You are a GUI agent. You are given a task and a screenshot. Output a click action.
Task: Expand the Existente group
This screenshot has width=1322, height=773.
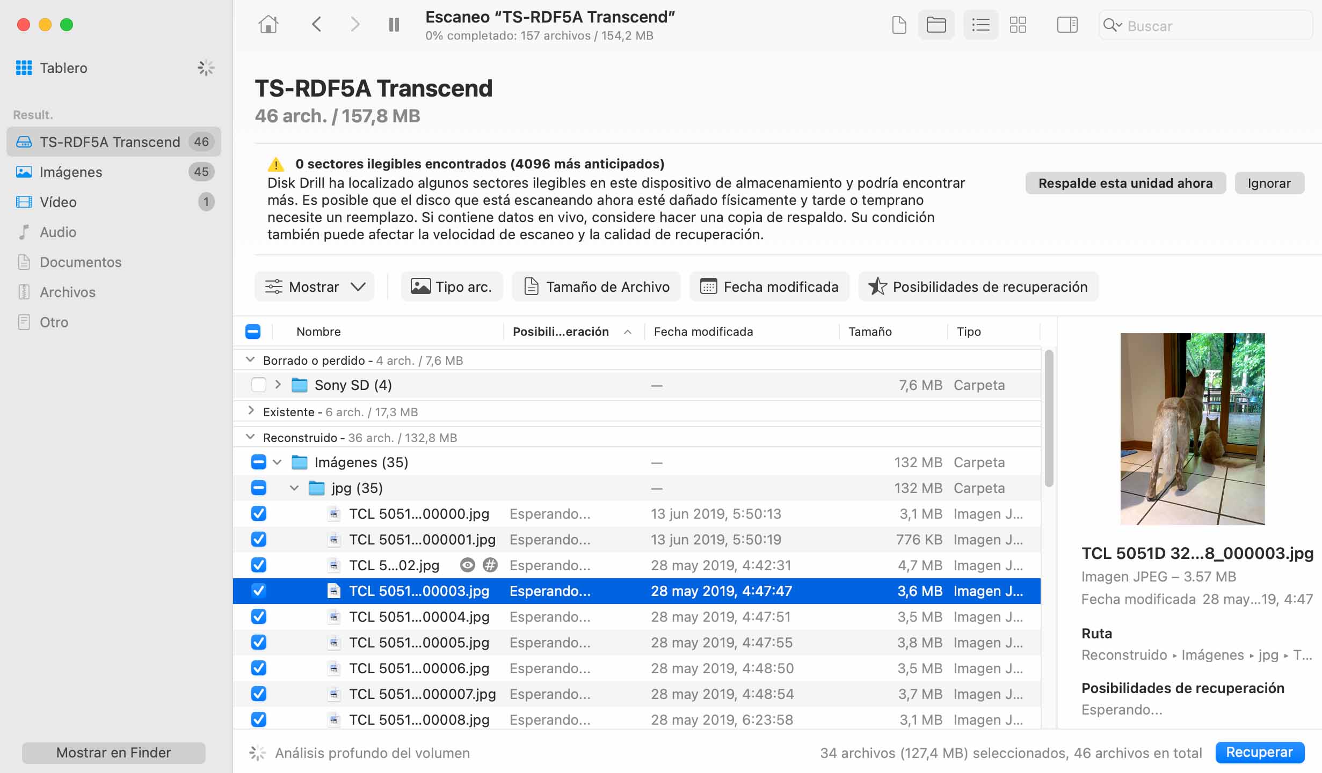250,411
